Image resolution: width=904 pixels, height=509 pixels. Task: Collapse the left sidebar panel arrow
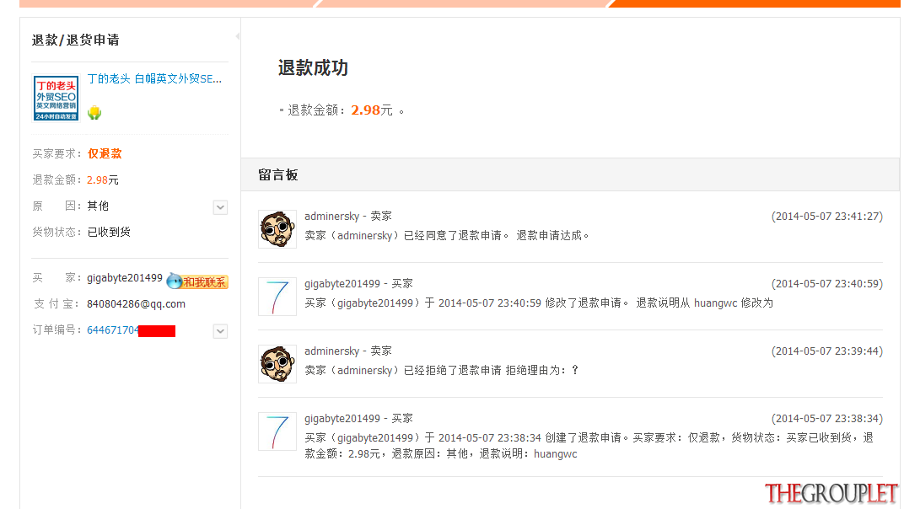coord(238,36)
